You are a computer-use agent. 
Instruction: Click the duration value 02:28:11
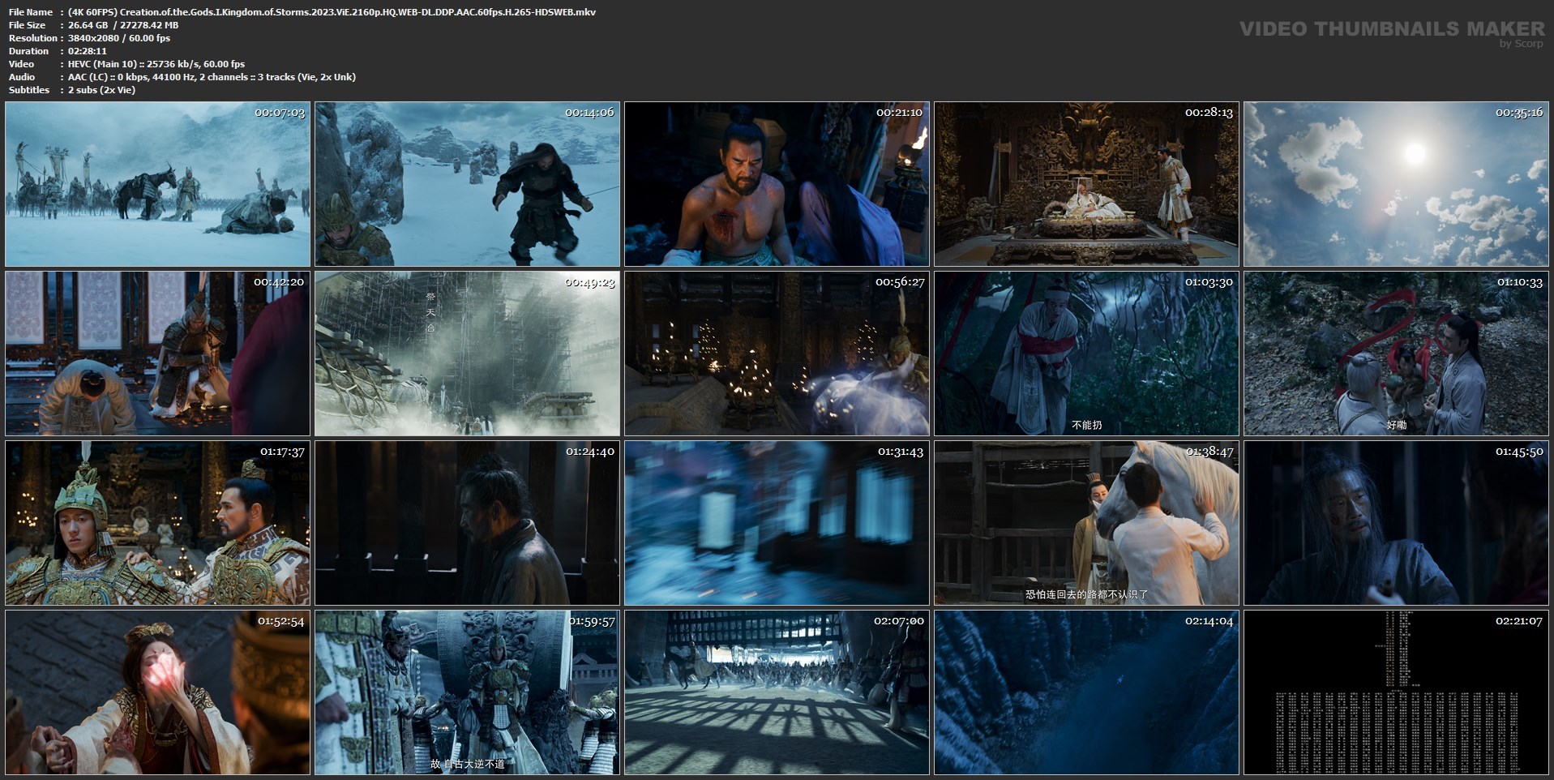(x=88, y=51)
